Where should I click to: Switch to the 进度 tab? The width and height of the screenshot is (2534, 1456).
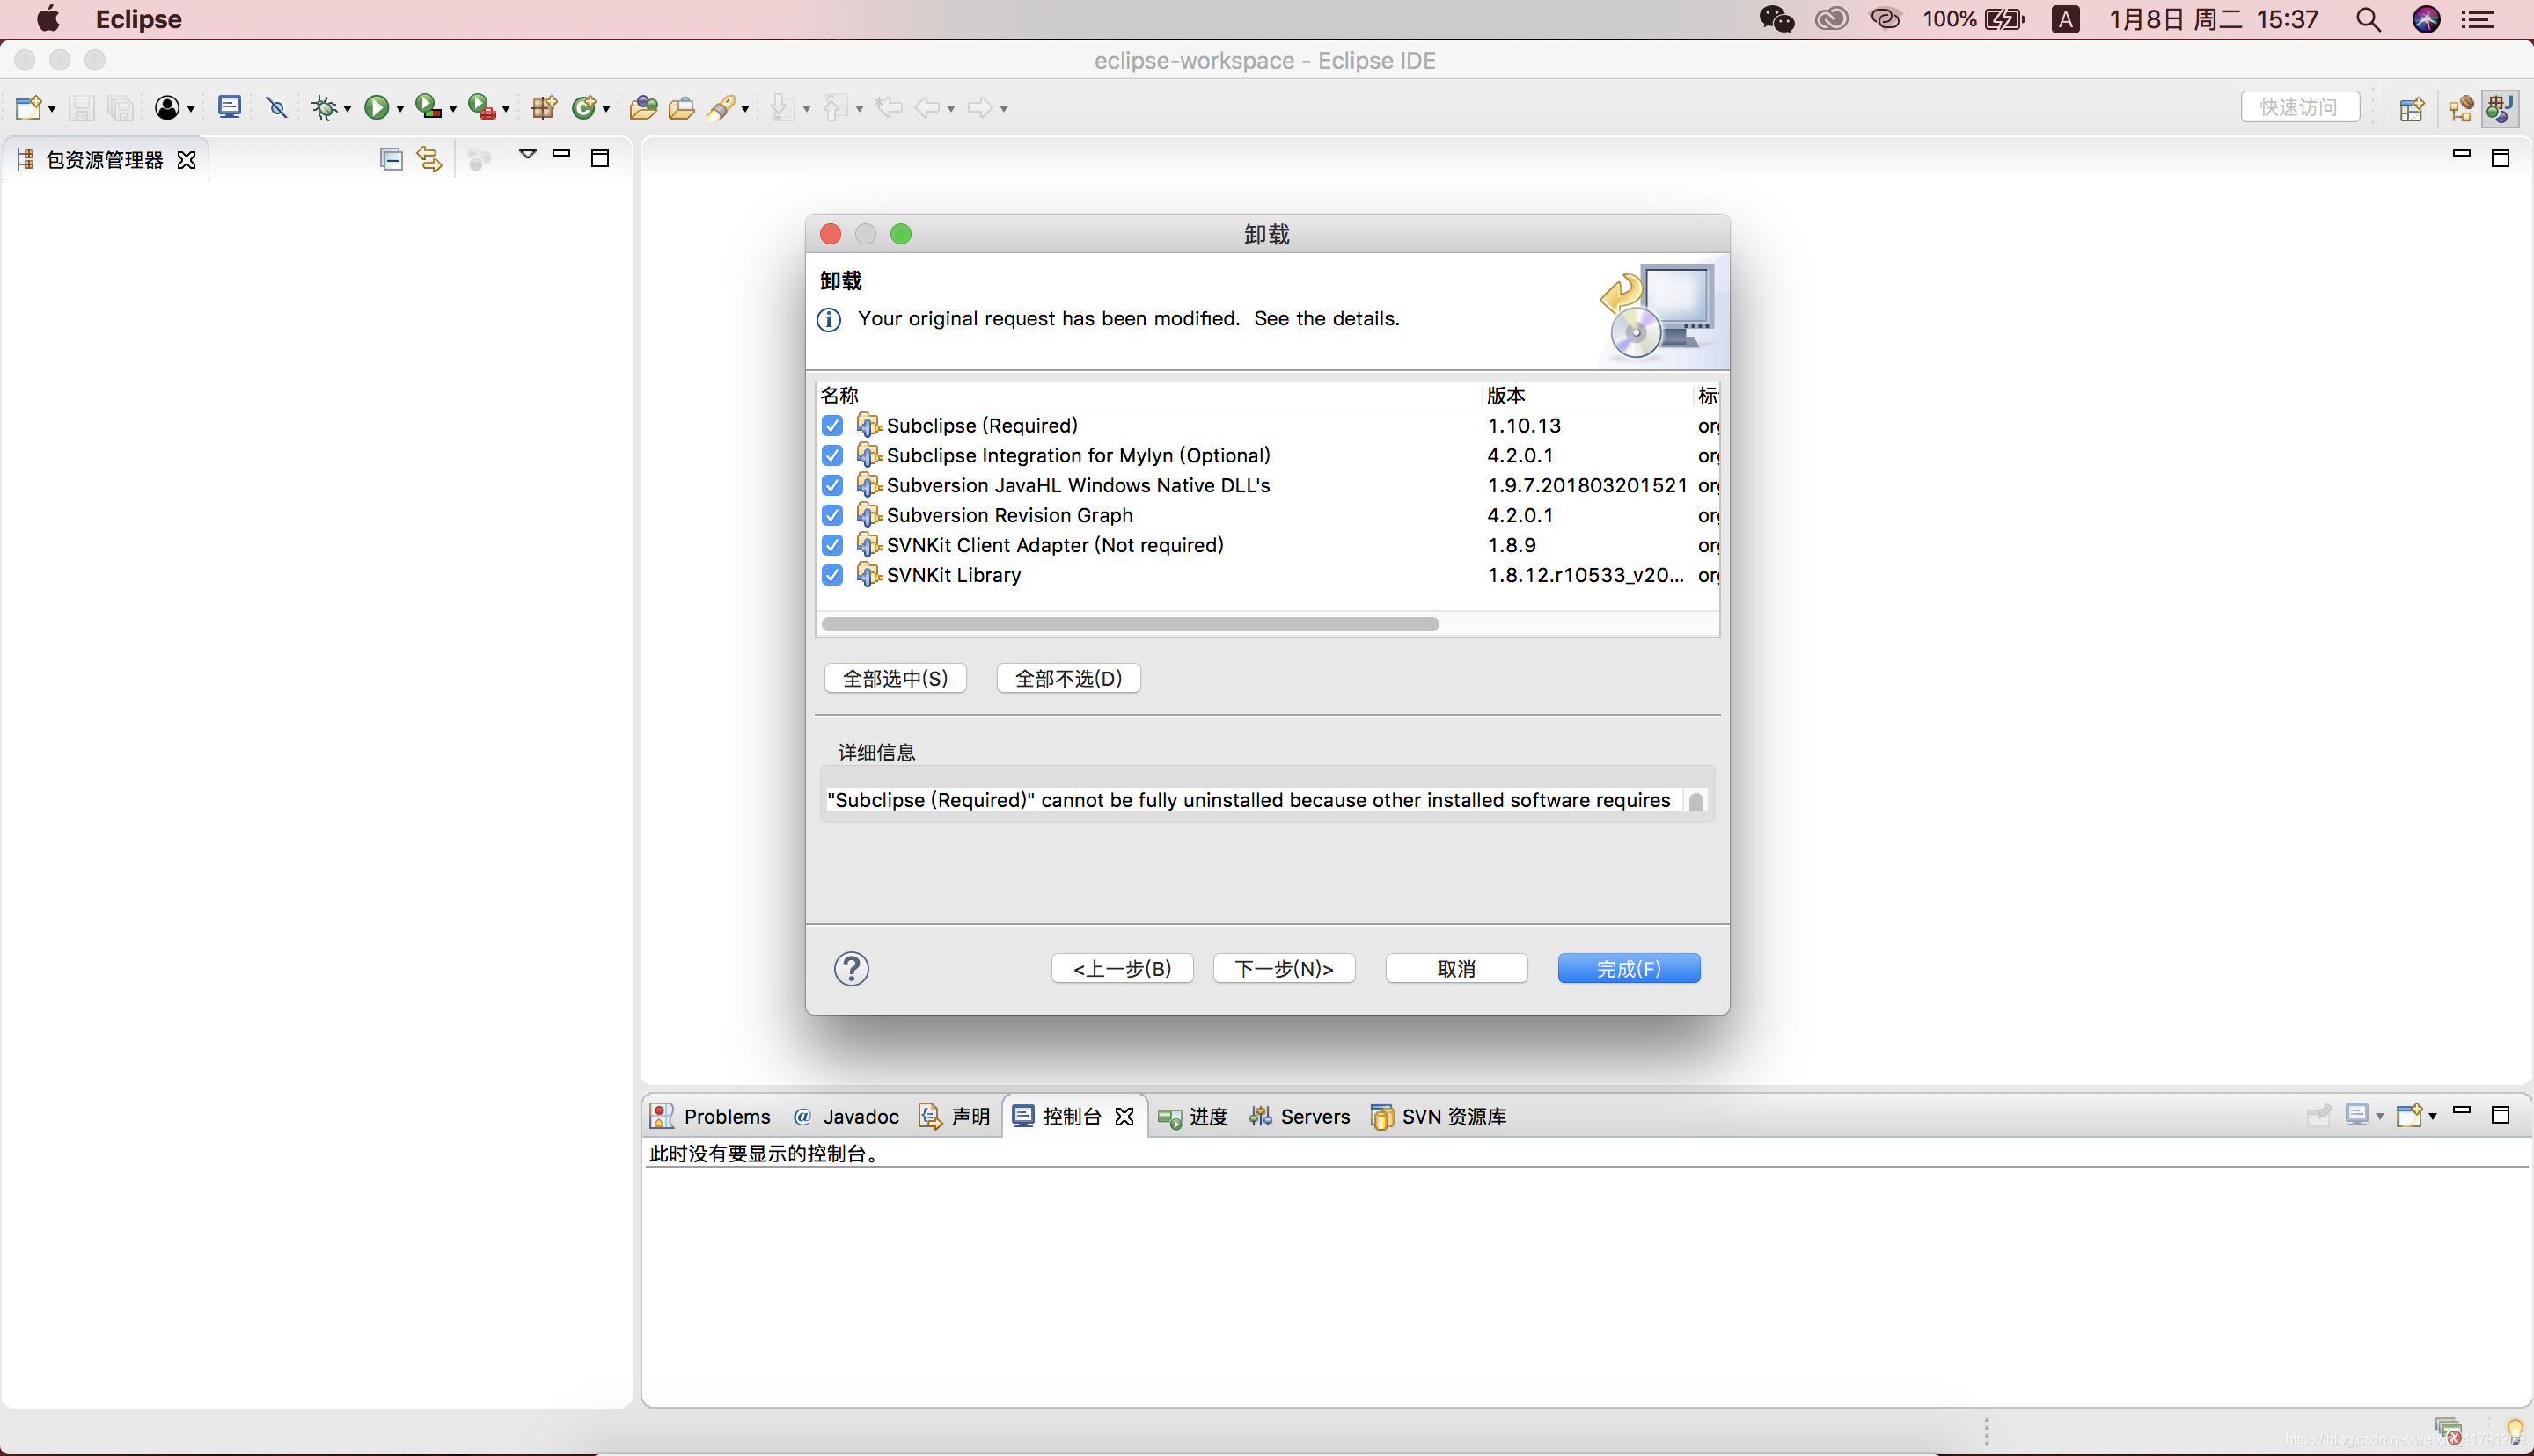pyautogui.click(x=1192, y=1116)
